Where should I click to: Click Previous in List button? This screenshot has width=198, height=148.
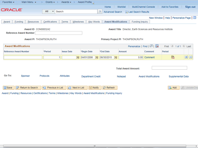[x=54, y=88]
